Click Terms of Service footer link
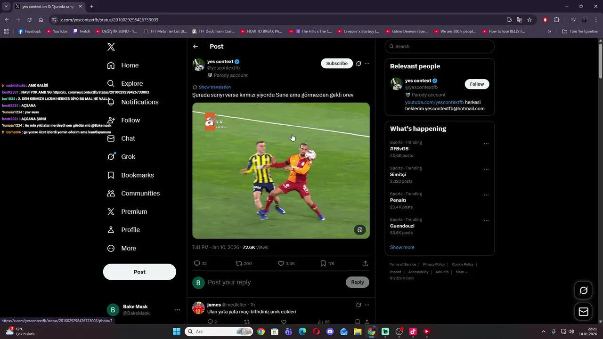This screenshot has height=339, width=603. (x=403, y=265)
